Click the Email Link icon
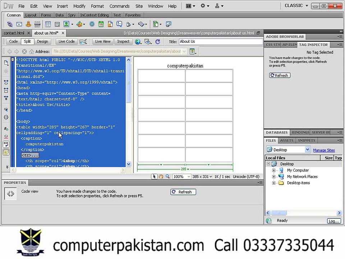The height and width of the screenshot is (259, 345). point(19,24)
